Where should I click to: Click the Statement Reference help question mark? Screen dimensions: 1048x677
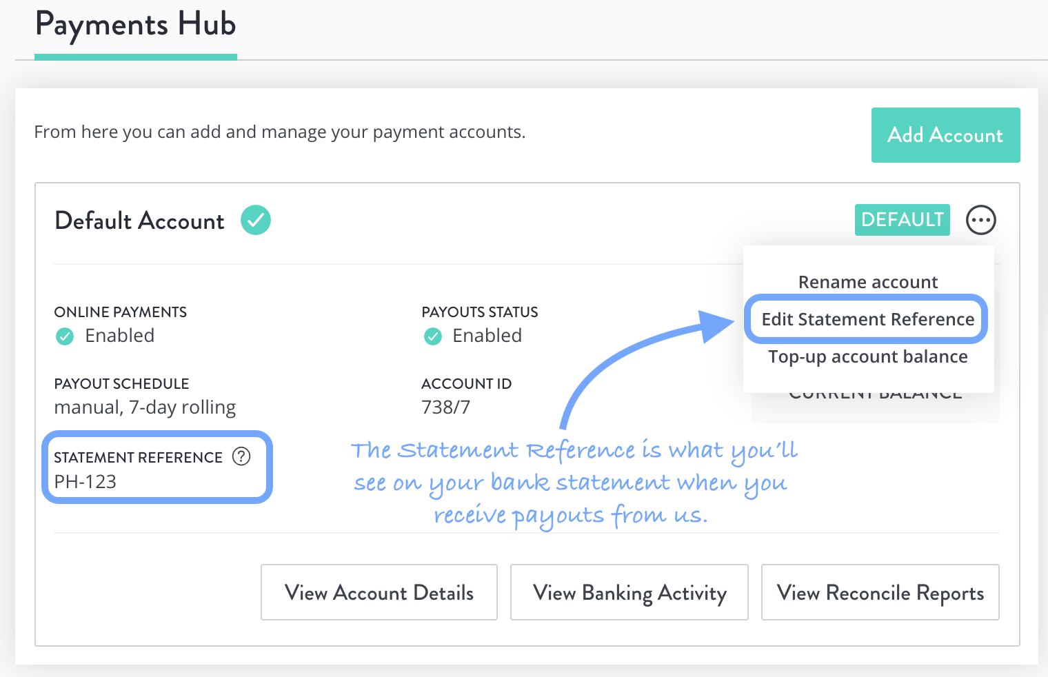click(241, 456)
